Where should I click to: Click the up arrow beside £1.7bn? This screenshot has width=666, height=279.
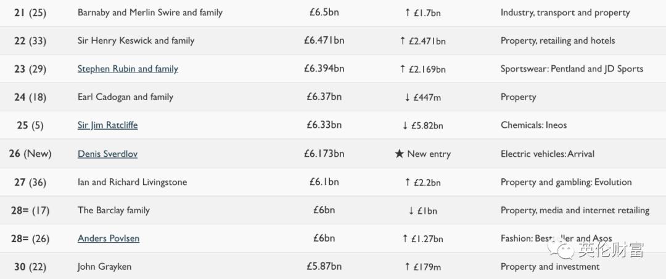(408, 13)
